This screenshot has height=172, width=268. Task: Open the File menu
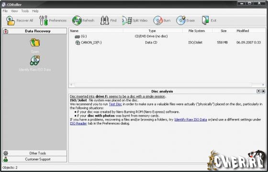5,11
